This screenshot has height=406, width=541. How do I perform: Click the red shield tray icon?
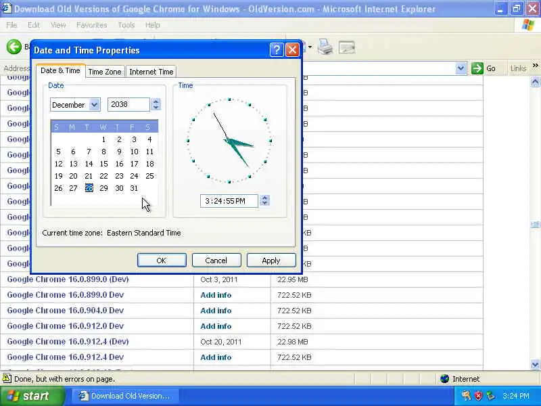(478, 396)
